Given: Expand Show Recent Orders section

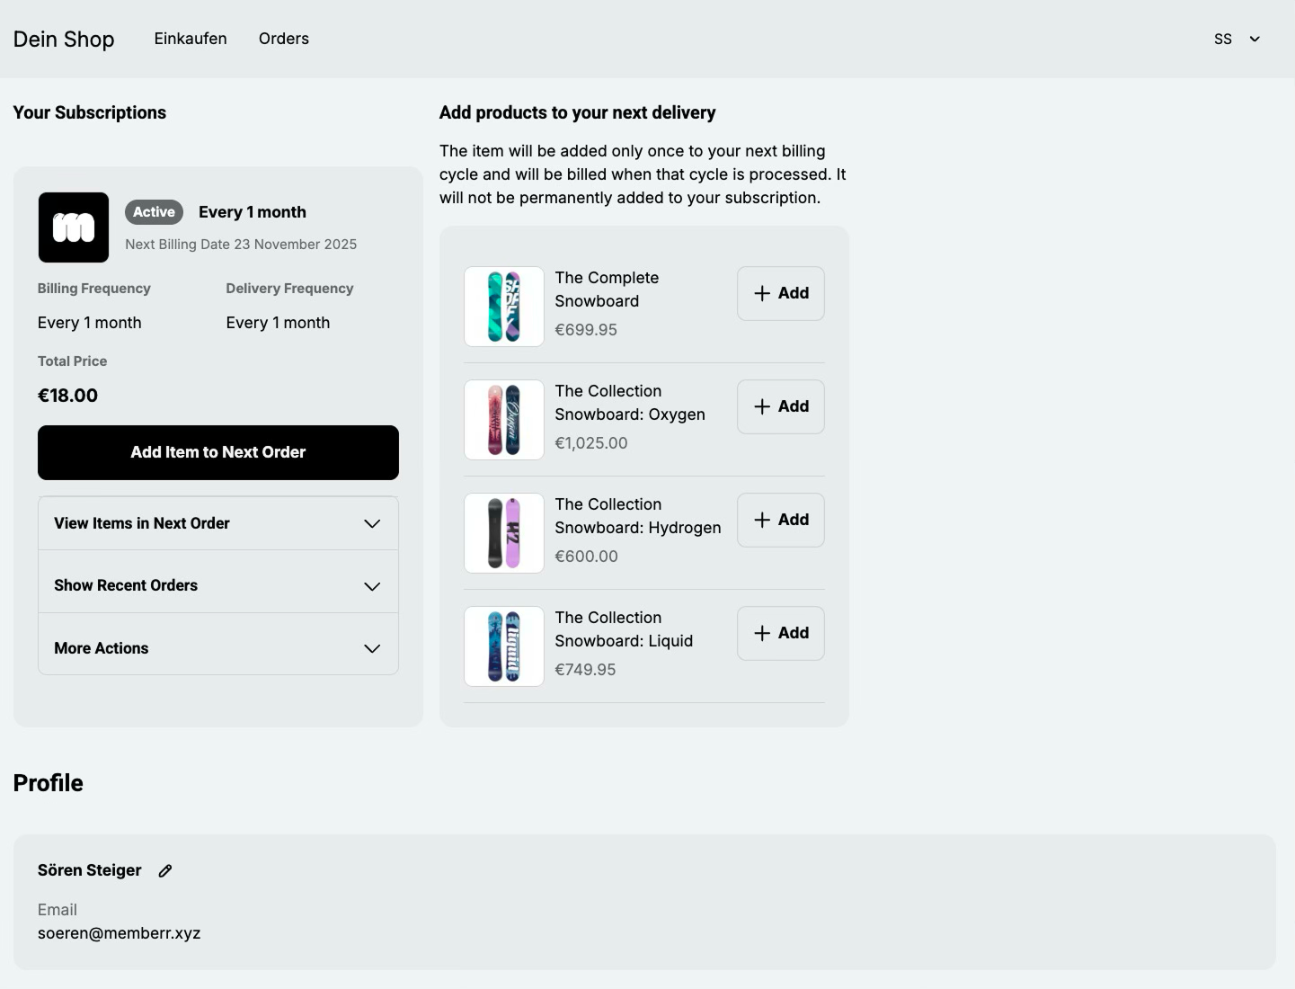Looking at the screenshot, I should (218, 585).
